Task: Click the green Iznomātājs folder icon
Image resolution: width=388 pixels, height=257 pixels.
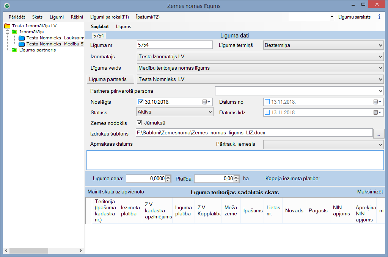Action: click(15, 32)
